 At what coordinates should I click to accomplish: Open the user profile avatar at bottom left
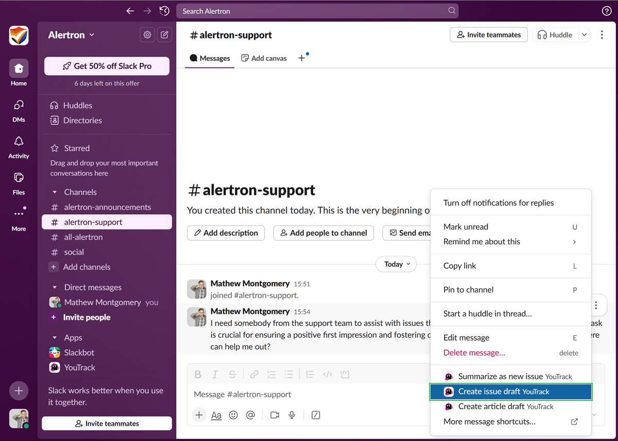point(19,419)
